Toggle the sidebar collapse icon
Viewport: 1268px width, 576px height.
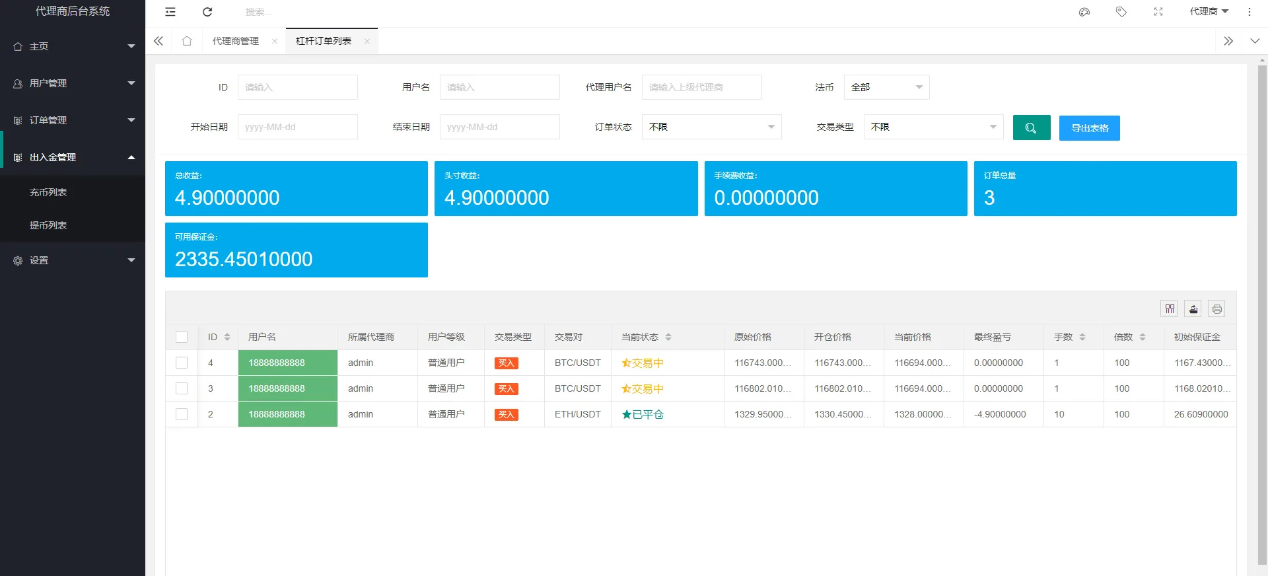170,12
